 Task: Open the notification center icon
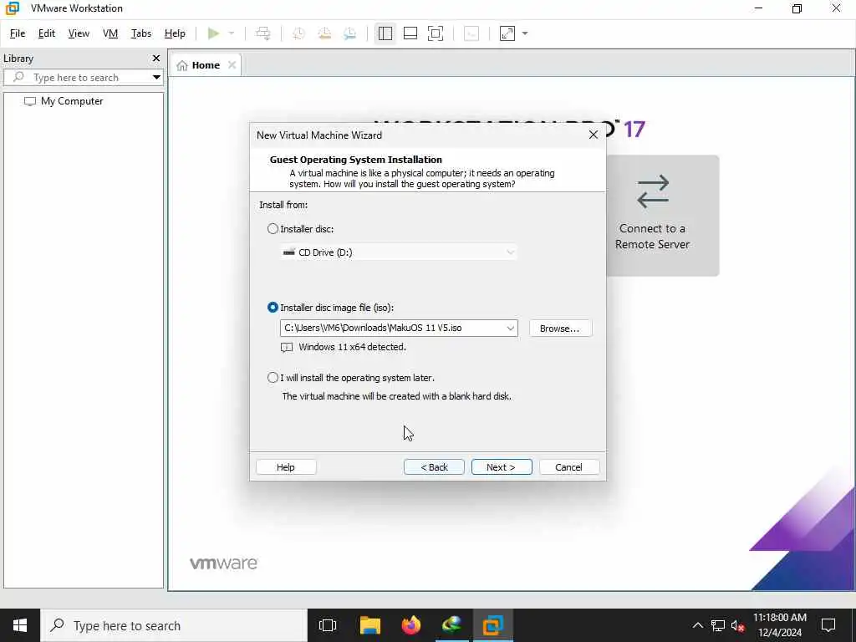point(828,625)
